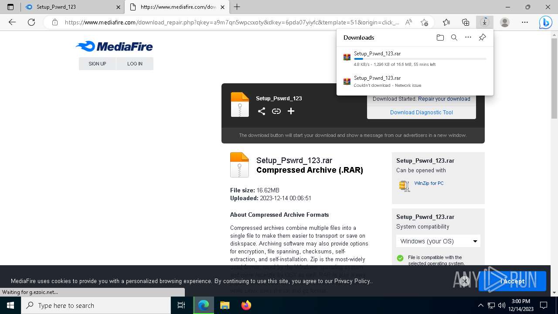The width and height of the screenshot is (558, 314).
Task: Open the MediaFire home logo
Action: tap(114, 46)
